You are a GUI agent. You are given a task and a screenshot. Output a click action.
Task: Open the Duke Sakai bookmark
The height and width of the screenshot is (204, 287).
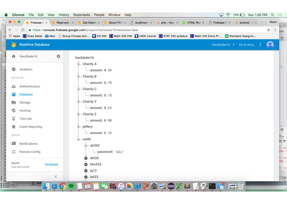(33, 36)
